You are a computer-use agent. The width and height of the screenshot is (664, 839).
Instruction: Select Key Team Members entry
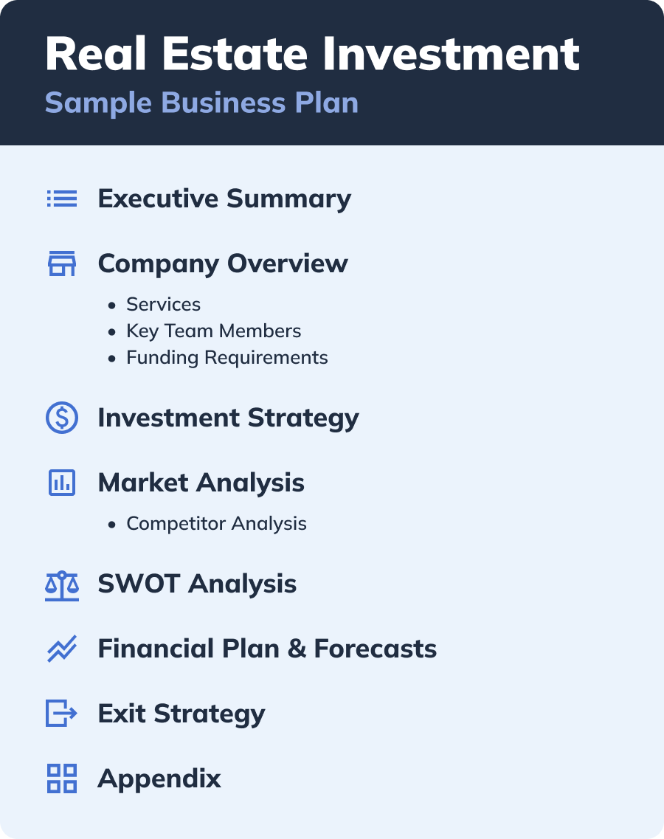click(x=213, y=331)
